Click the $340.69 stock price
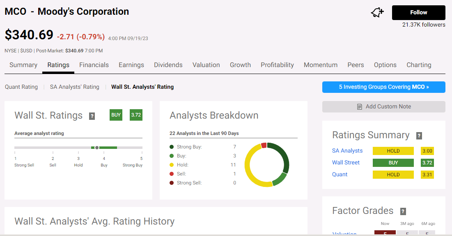This screenshot has height=236, width=452. pos(29,35)
